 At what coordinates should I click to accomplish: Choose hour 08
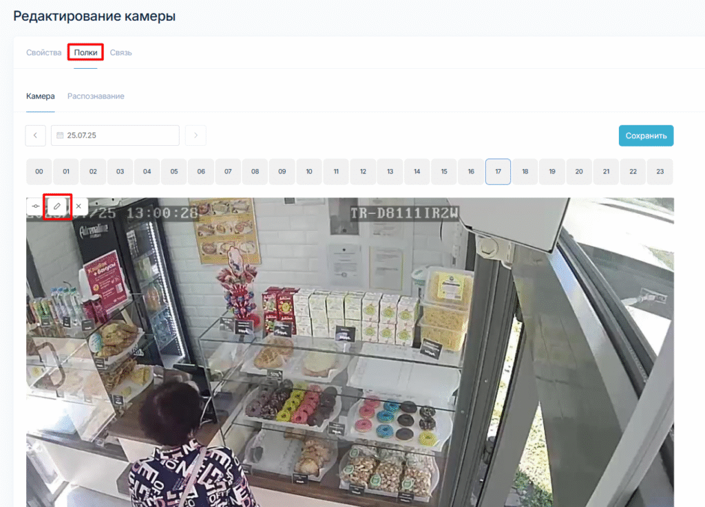pyautogui.click(x=255, y=171)
